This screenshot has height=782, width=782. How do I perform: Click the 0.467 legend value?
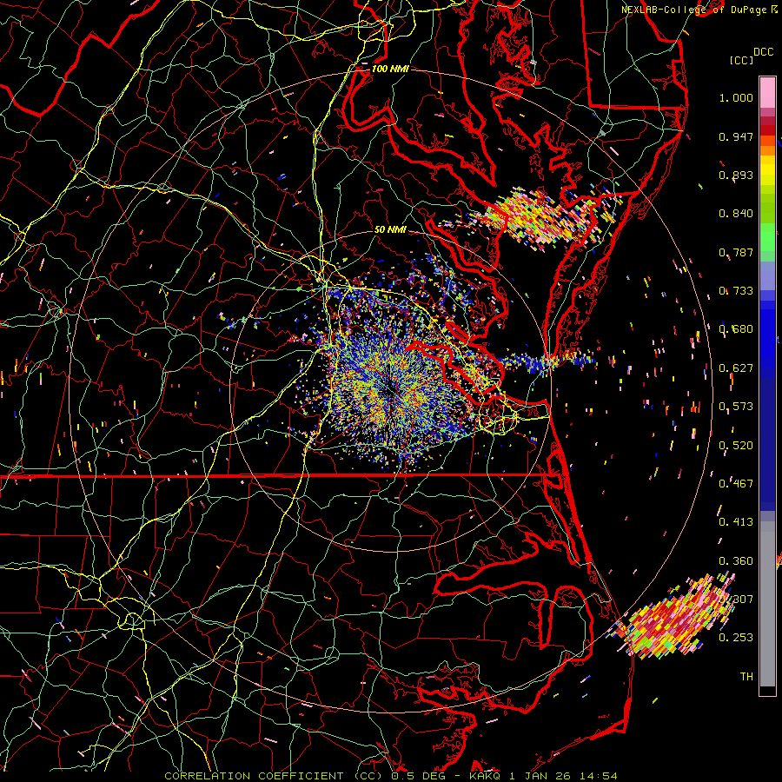click(x=736, y=484)
